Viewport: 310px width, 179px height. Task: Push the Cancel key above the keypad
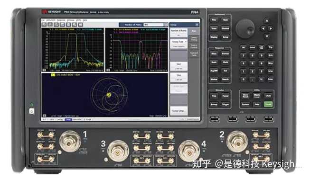point(252,47)
